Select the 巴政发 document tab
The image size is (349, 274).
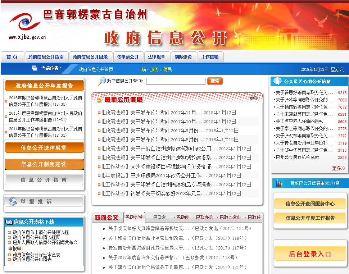[159, 218]
